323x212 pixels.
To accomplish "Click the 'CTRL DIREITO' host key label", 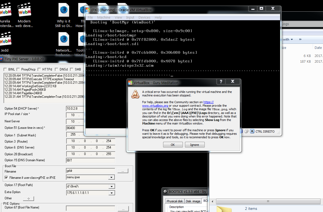I will tap(265, 132).
